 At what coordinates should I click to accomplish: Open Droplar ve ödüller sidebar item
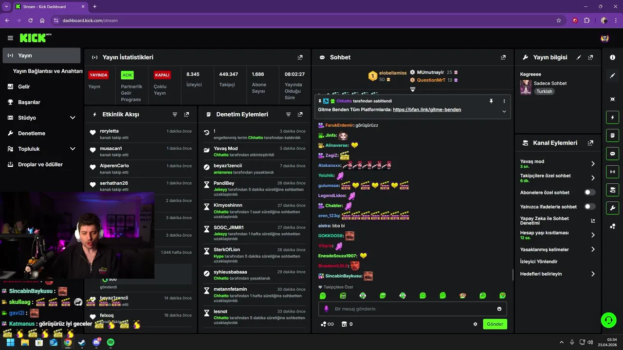pos(41,164)
